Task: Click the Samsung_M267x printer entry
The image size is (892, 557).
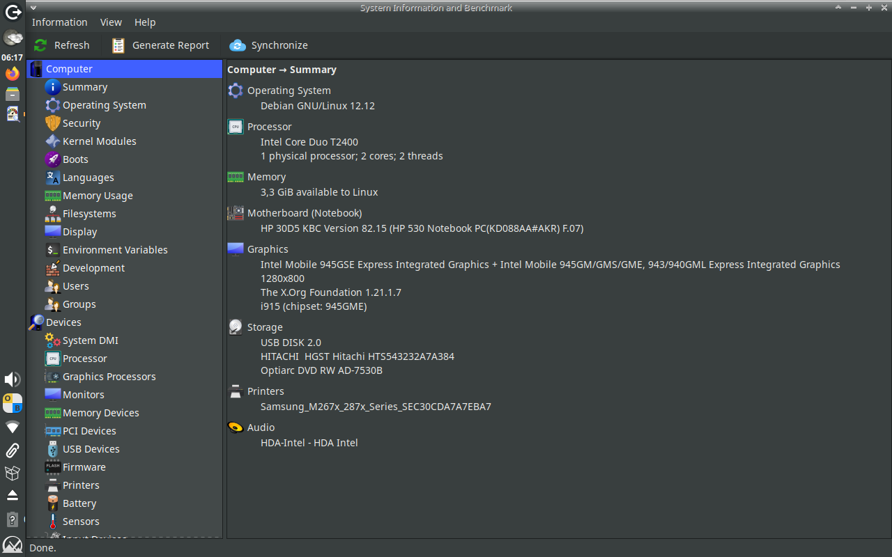Action: (376, 407)
